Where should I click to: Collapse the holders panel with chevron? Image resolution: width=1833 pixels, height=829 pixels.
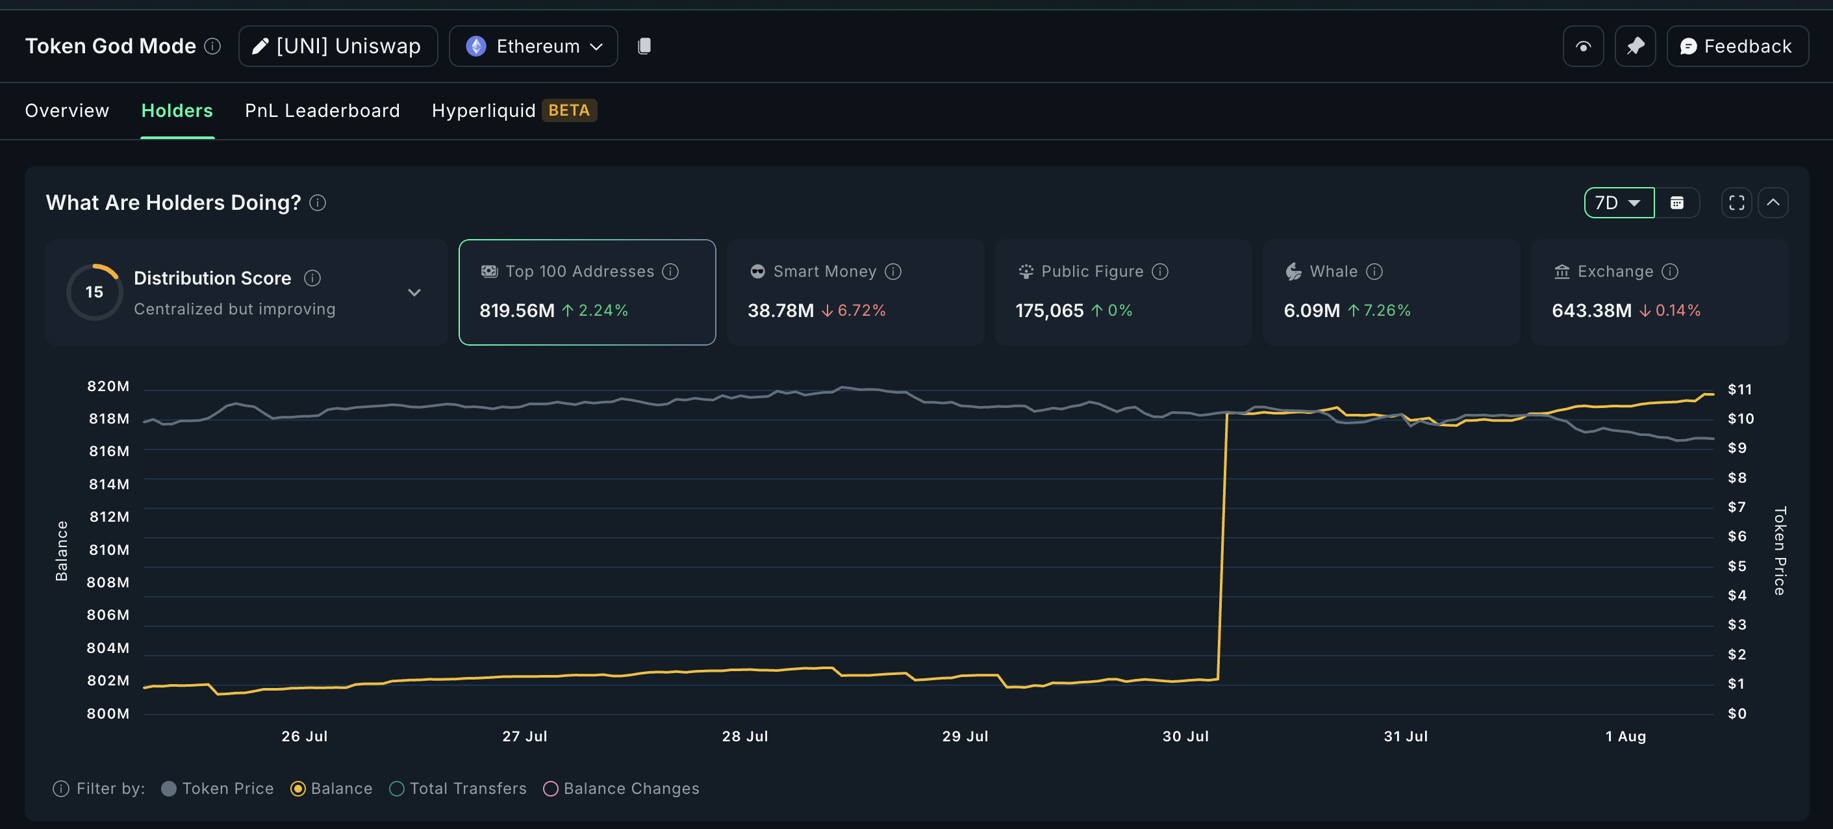[x=1773, y=203]
